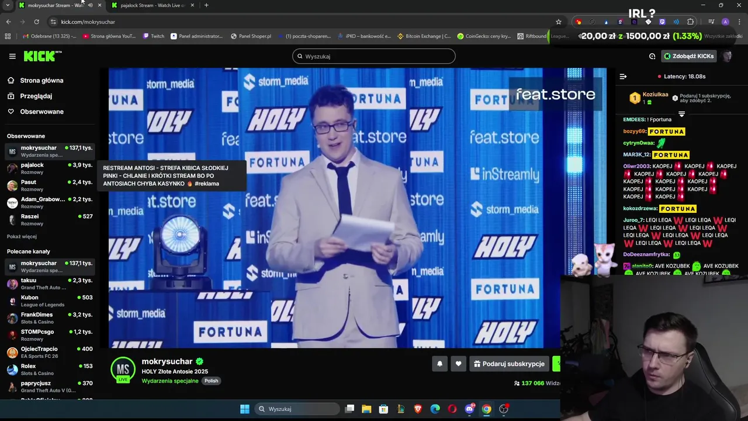Switch to pajalock Stream browser tab
Image resolution: width=748 pixels, height=421 pixels.
153,5
